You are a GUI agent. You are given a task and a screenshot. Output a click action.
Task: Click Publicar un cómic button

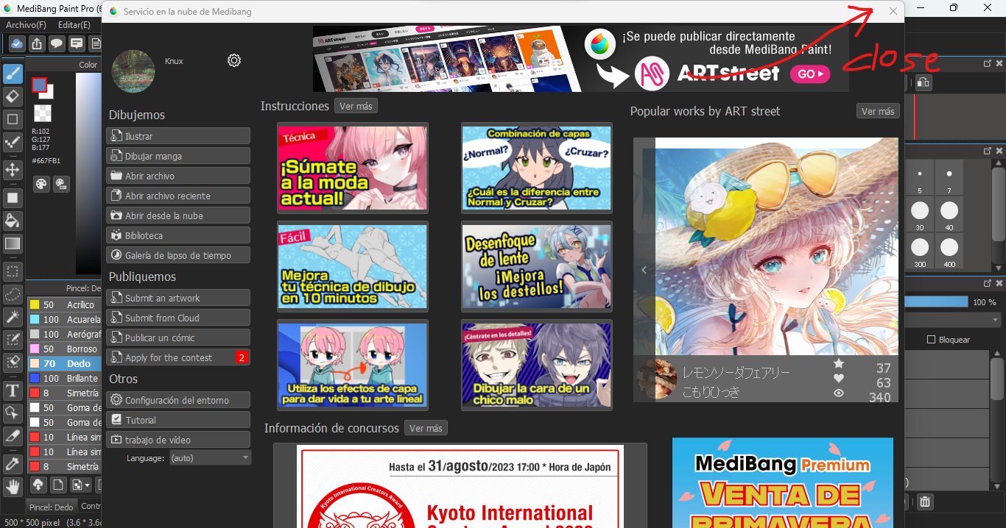coord(178,338)
